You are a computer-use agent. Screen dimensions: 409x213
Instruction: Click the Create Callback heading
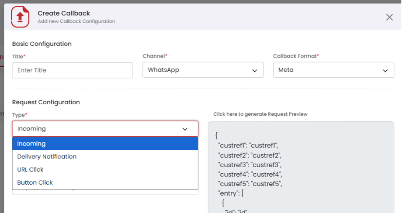click(64, 13)
